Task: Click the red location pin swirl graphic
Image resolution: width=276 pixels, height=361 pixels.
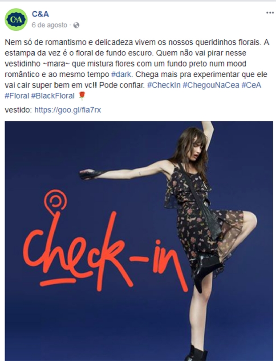Action: tap(55, 201)
